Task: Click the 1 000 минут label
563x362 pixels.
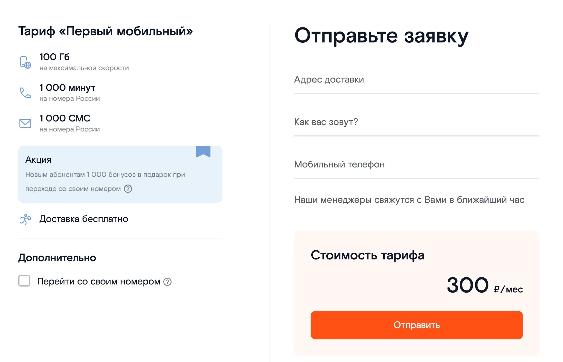Action: [x=68, y=88]
